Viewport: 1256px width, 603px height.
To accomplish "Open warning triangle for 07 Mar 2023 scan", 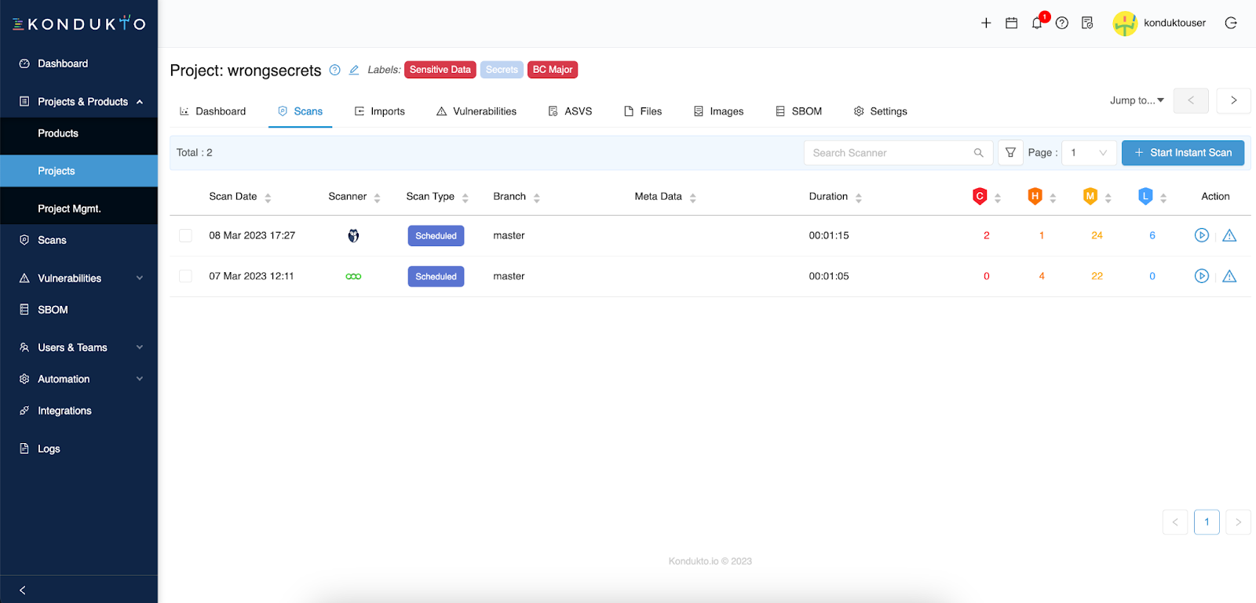I will pyautogui.click(x=1229, y=276).
